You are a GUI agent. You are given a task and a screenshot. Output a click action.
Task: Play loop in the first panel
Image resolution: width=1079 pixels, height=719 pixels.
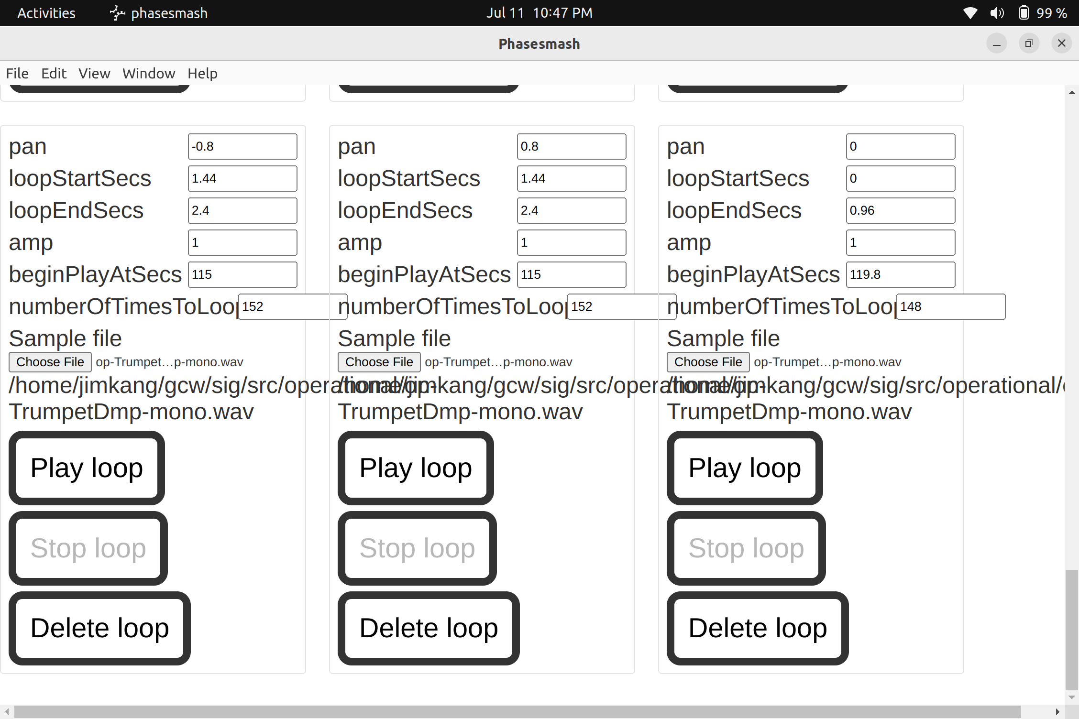click(x=87, y=468)
